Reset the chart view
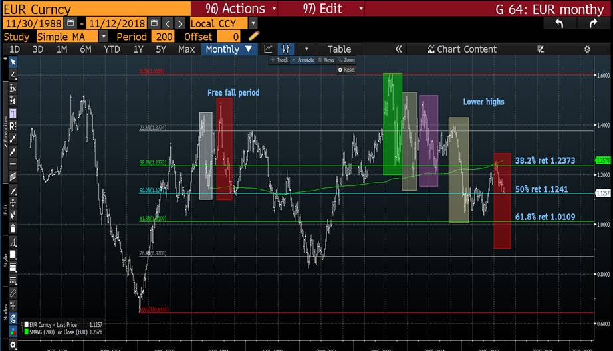 click(346, 70)
